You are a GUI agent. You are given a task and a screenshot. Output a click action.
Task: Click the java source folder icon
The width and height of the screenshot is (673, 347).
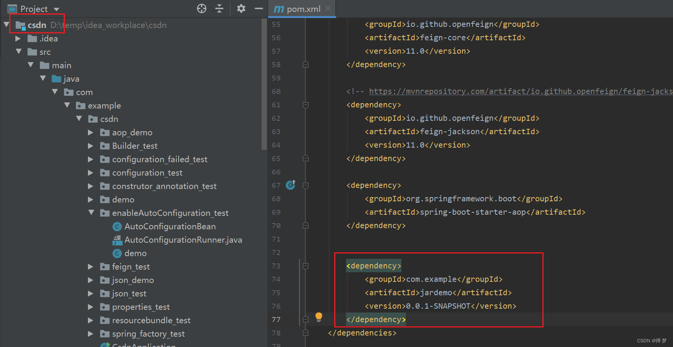[x=56, y=79]
